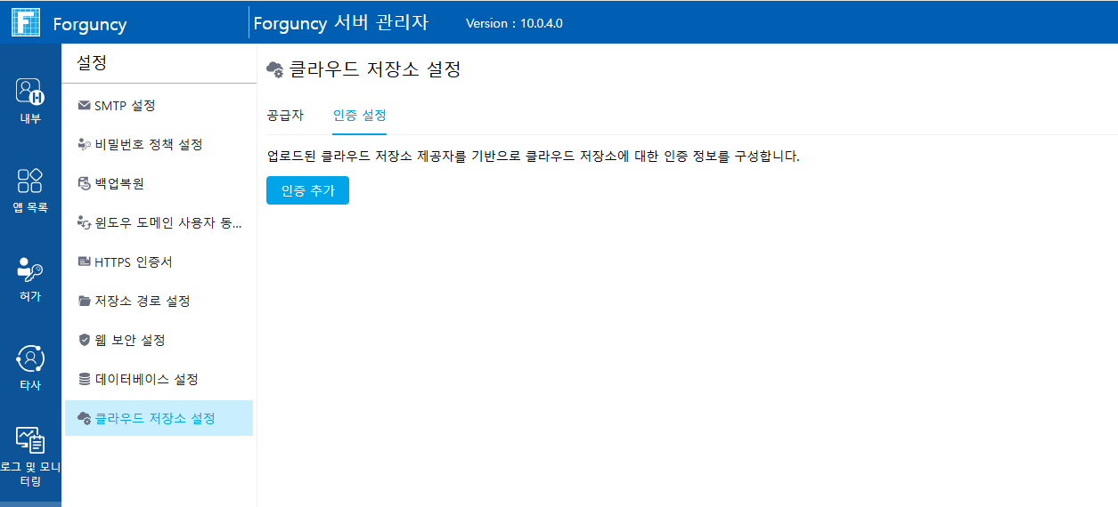Switch to the 인증 설정 tab
The image size is (1118, 507).
[x=359, y=116]
